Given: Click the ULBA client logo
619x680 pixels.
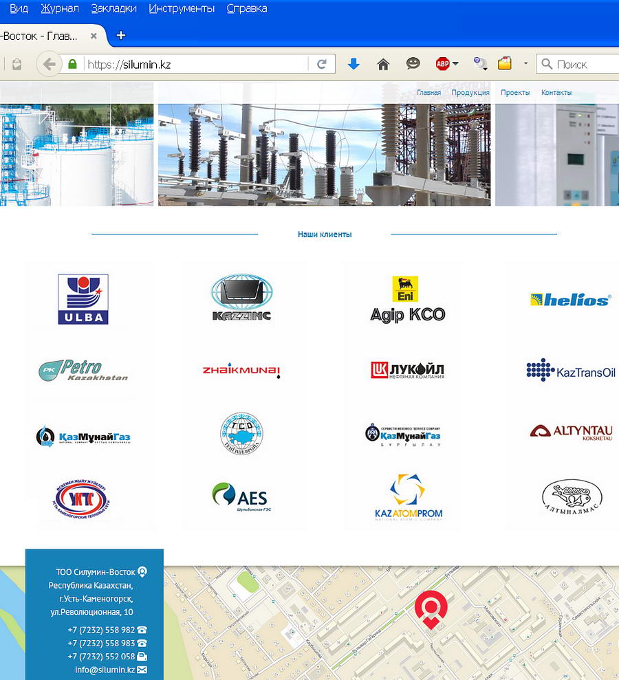Looking at the screenshot, I should (x=83, y=299).
